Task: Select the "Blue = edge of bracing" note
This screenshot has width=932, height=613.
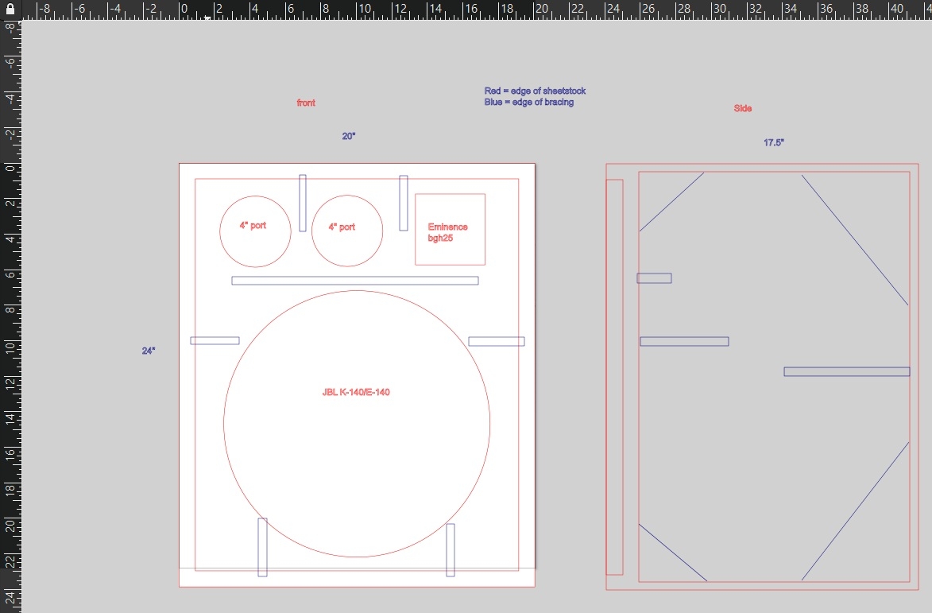Action: click(529, 103)
